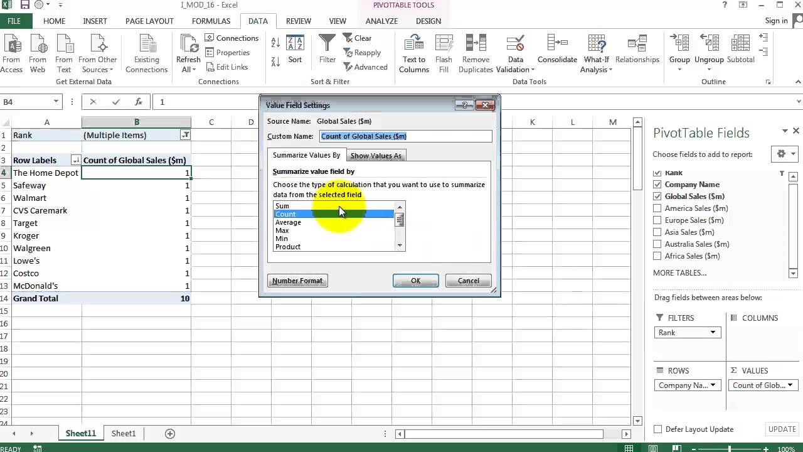The height and width of the screenshot is (452, 803).
Task: Click the Custom Name input field
Action: tap(406, 136)
